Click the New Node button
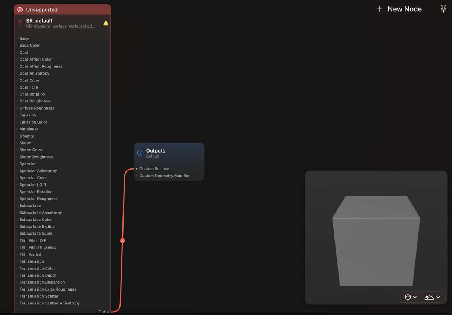The width and height of the screenshot is (452, 315). tap(400, 9)
